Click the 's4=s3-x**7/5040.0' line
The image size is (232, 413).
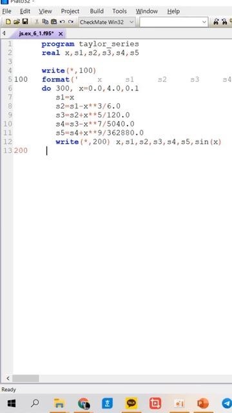click(95, 124)
